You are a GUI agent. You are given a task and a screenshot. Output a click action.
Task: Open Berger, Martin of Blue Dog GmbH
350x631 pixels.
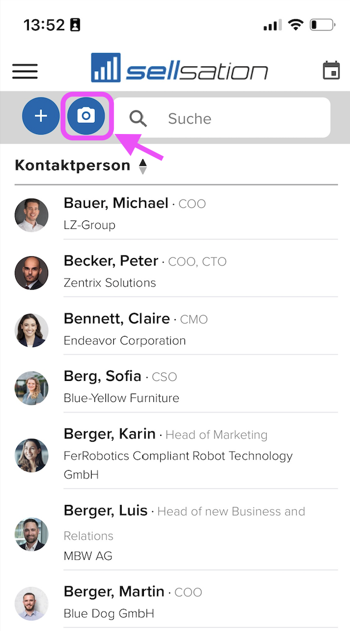[176, 603]
